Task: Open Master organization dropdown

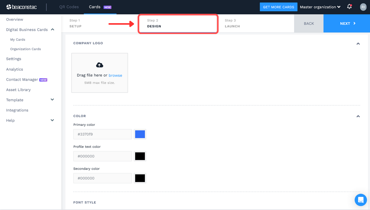Action: (320, 7)
